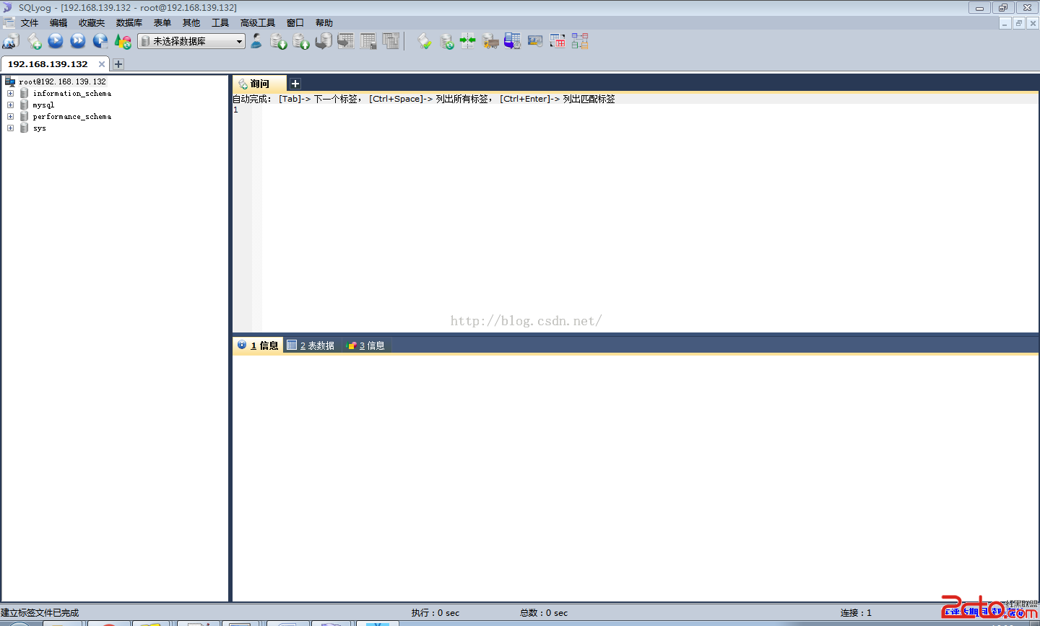Image resolution: width=1040 pixels, height=626 pixels.
Task: Select mysql in the object browser
Action: [x=43, y=105]
